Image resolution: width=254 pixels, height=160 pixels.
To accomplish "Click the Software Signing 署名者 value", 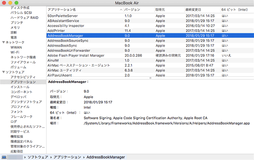I will 146,118.
